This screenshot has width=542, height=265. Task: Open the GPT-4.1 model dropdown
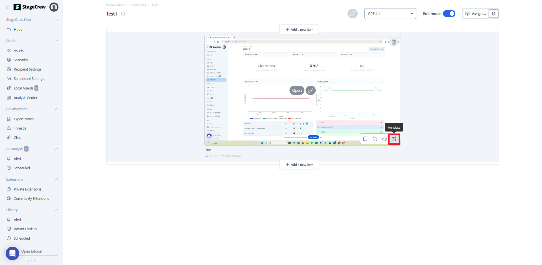(x=390, y=14)
